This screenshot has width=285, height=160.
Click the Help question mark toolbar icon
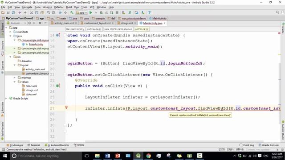coord(150,13)
